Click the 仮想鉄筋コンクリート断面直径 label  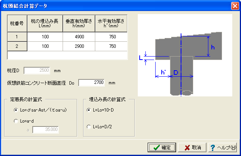click(x=36, y=83)
